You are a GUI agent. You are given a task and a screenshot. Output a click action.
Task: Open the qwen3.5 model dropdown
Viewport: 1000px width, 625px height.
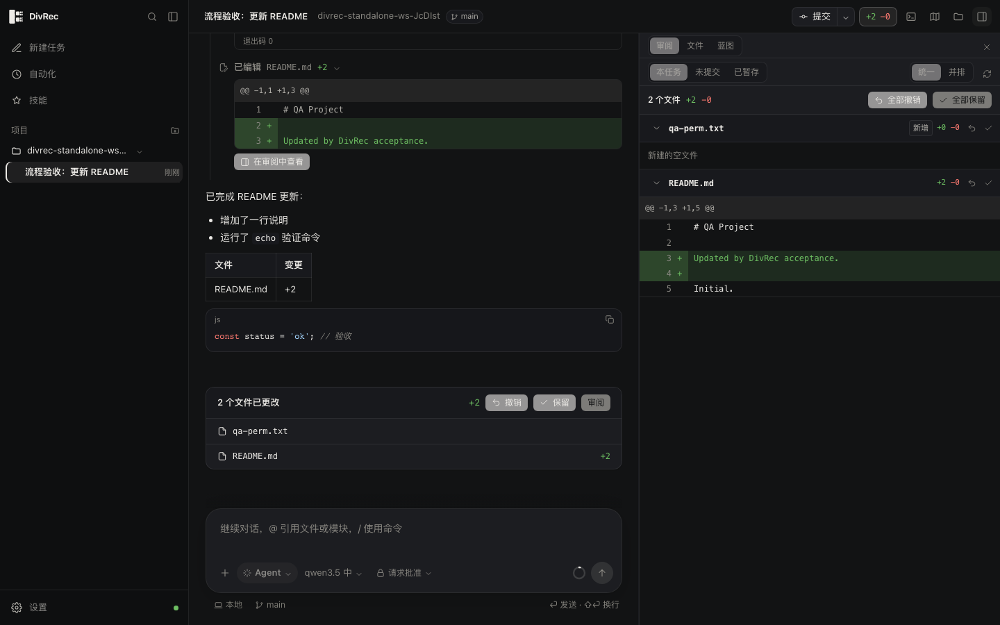(333, 573)
